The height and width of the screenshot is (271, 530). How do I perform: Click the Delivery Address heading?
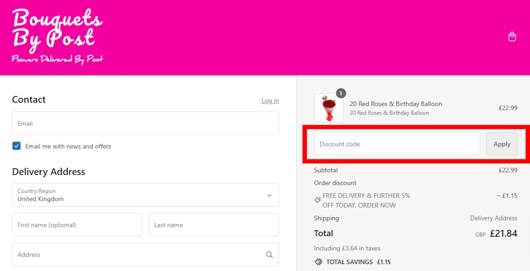[49, 172]
